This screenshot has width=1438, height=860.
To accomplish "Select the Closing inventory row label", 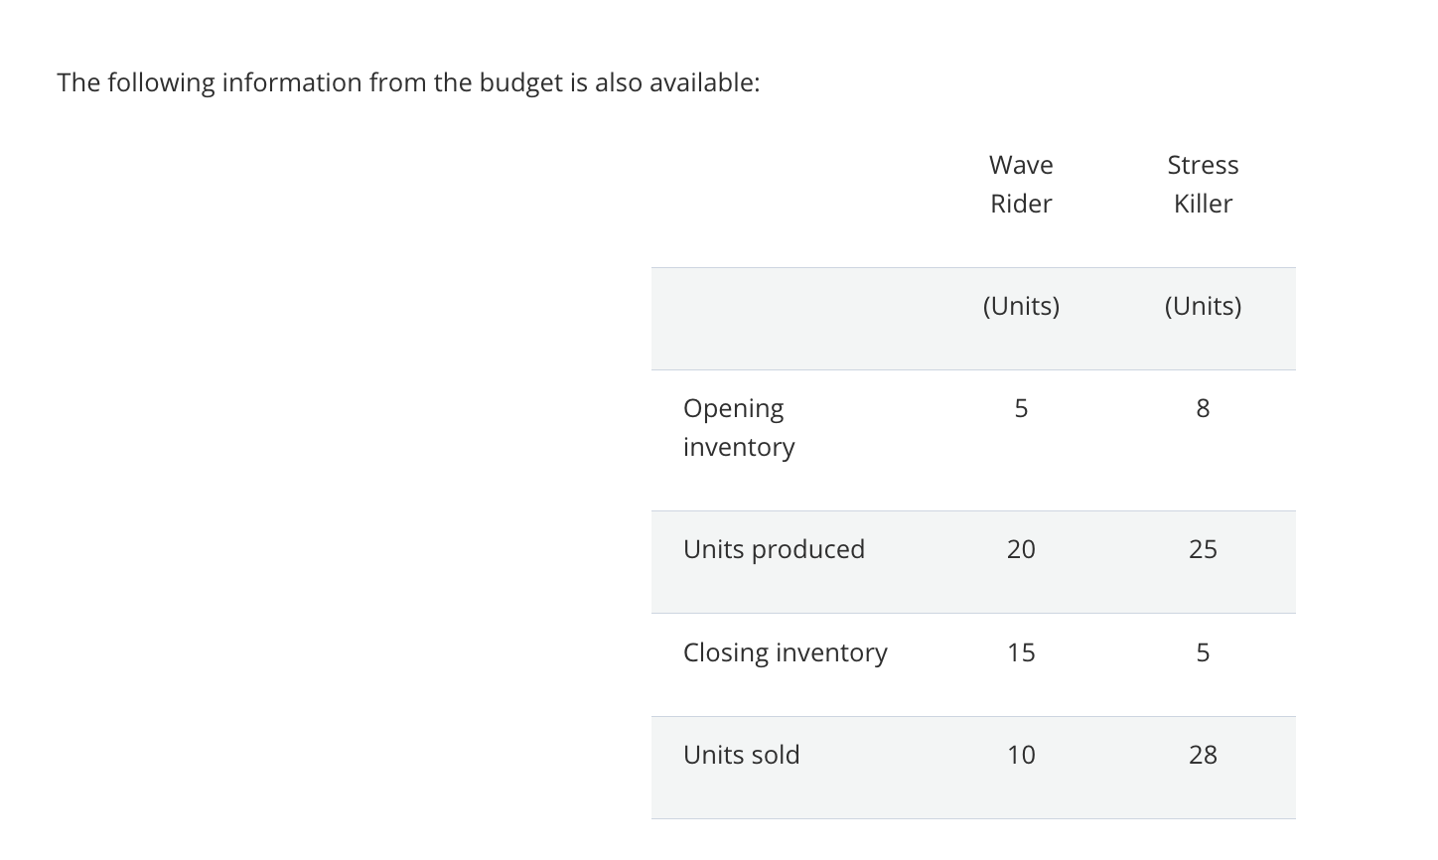I will click(x=785, y=652).
